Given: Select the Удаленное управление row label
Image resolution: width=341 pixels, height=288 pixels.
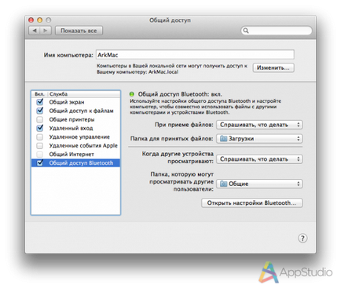Looking at the screenshot, I should click(x=79, y=137).
